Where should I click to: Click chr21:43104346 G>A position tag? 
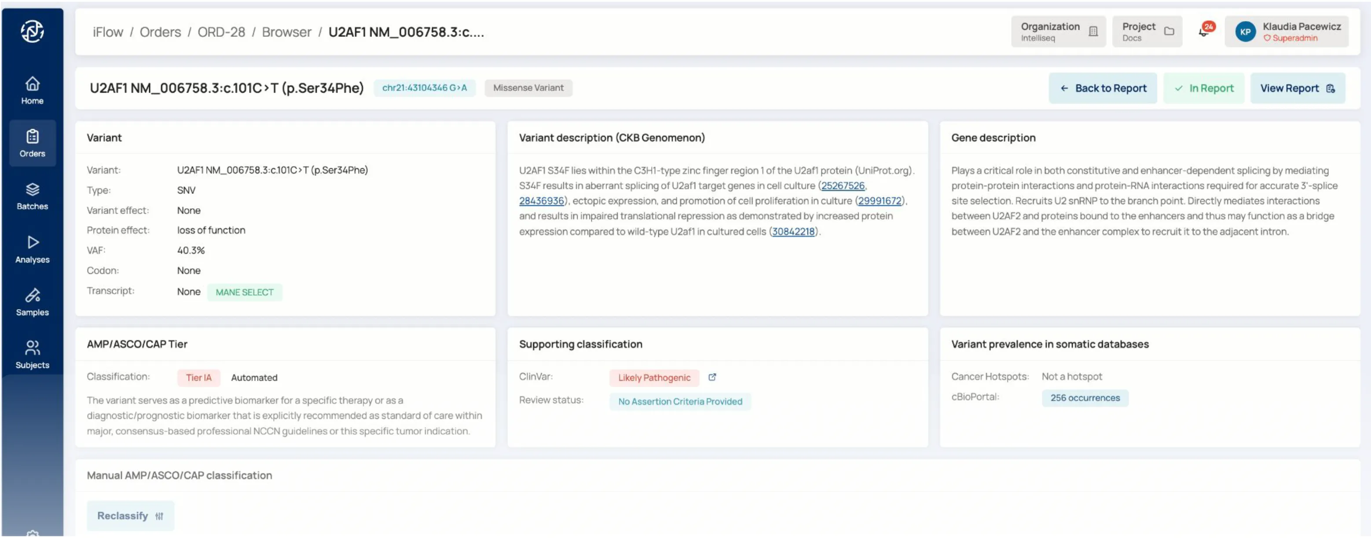(x=424, y=88)
